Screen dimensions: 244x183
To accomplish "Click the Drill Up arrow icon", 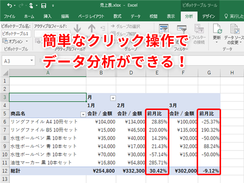I will [92, 28].
